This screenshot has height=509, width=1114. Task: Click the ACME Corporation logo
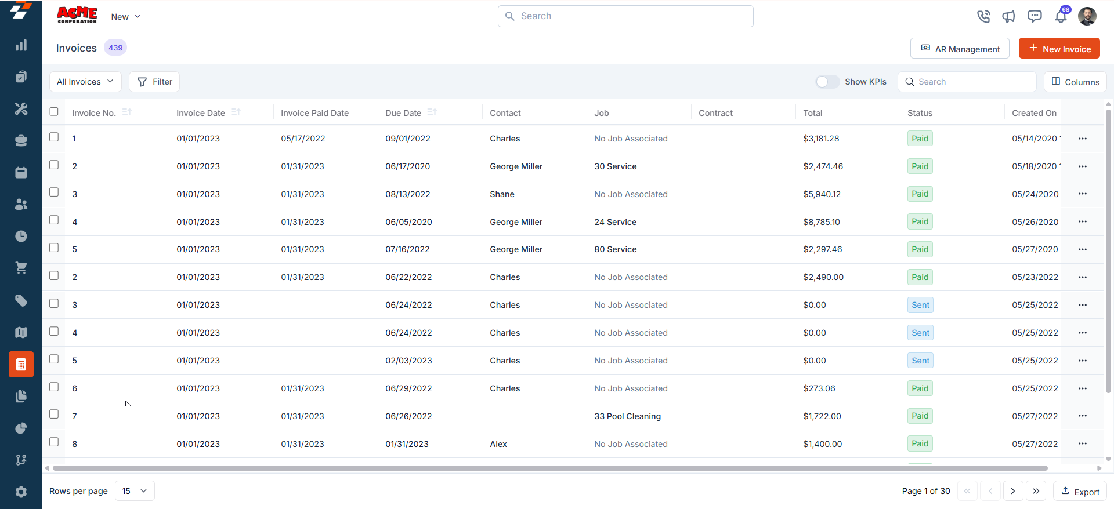(77, 15)
